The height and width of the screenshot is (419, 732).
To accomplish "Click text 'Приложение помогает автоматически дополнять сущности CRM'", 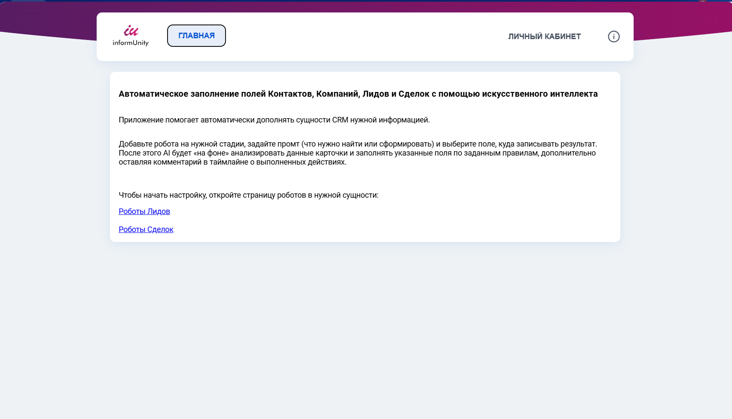I will [x=233, y=120].
